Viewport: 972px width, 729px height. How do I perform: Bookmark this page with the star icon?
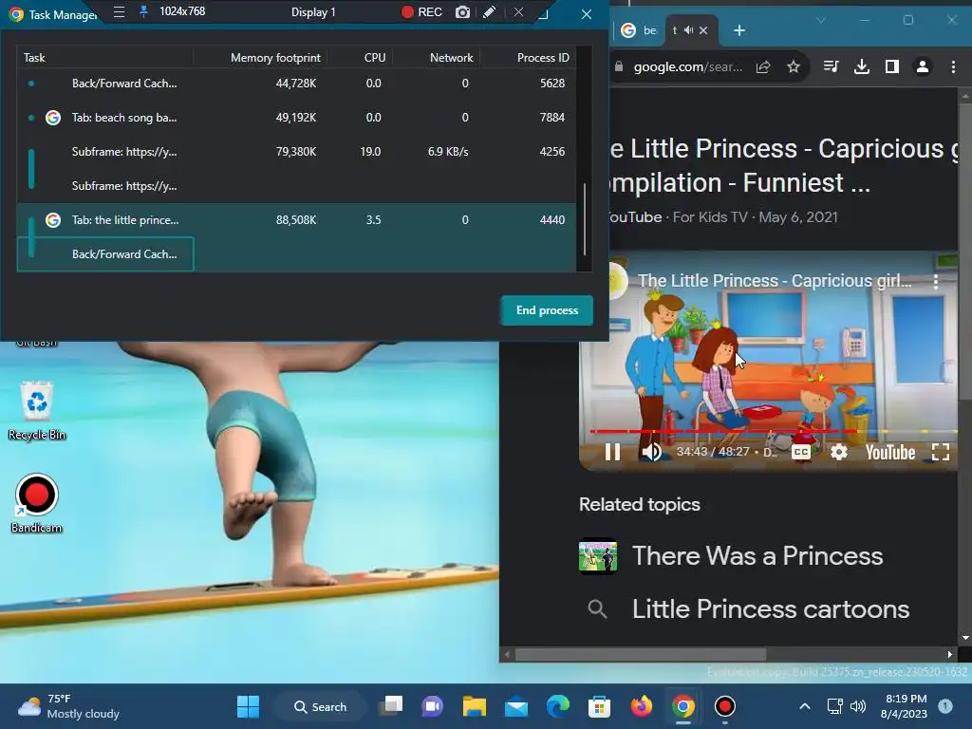[x=794, y=67]
